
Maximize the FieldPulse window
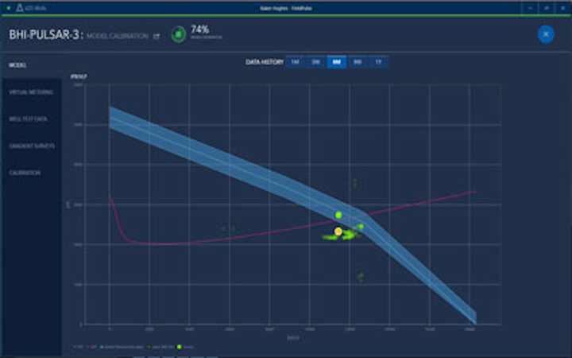[546, 8]
